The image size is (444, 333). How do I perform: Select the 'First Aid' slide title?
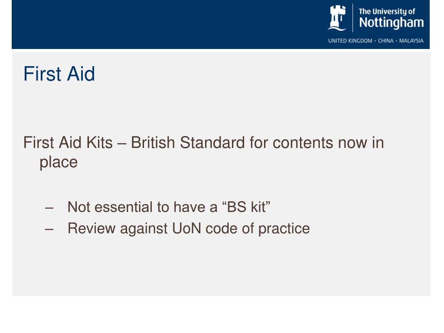pyautogui.click(x=59, y=74)
